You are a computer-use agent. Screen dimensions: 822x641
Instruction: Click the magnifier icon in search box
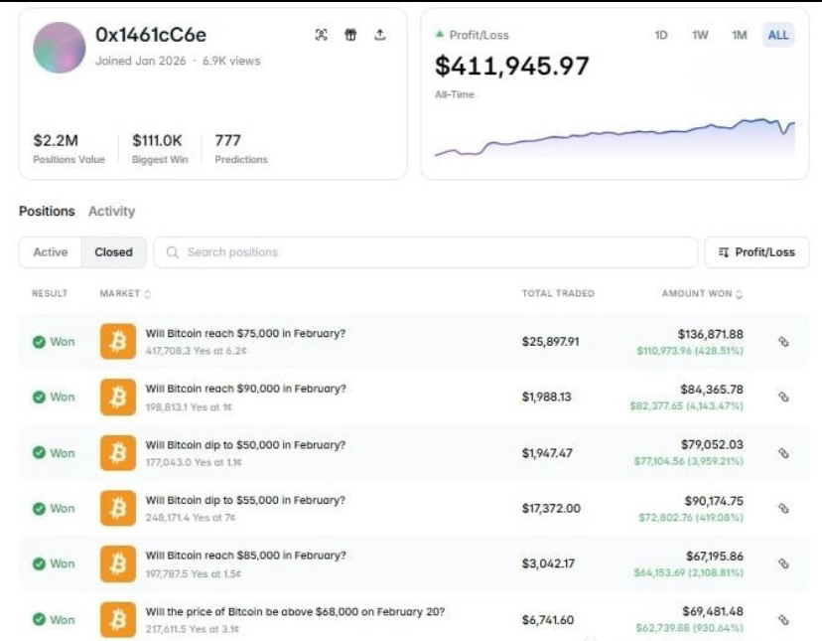click(172, 252)
